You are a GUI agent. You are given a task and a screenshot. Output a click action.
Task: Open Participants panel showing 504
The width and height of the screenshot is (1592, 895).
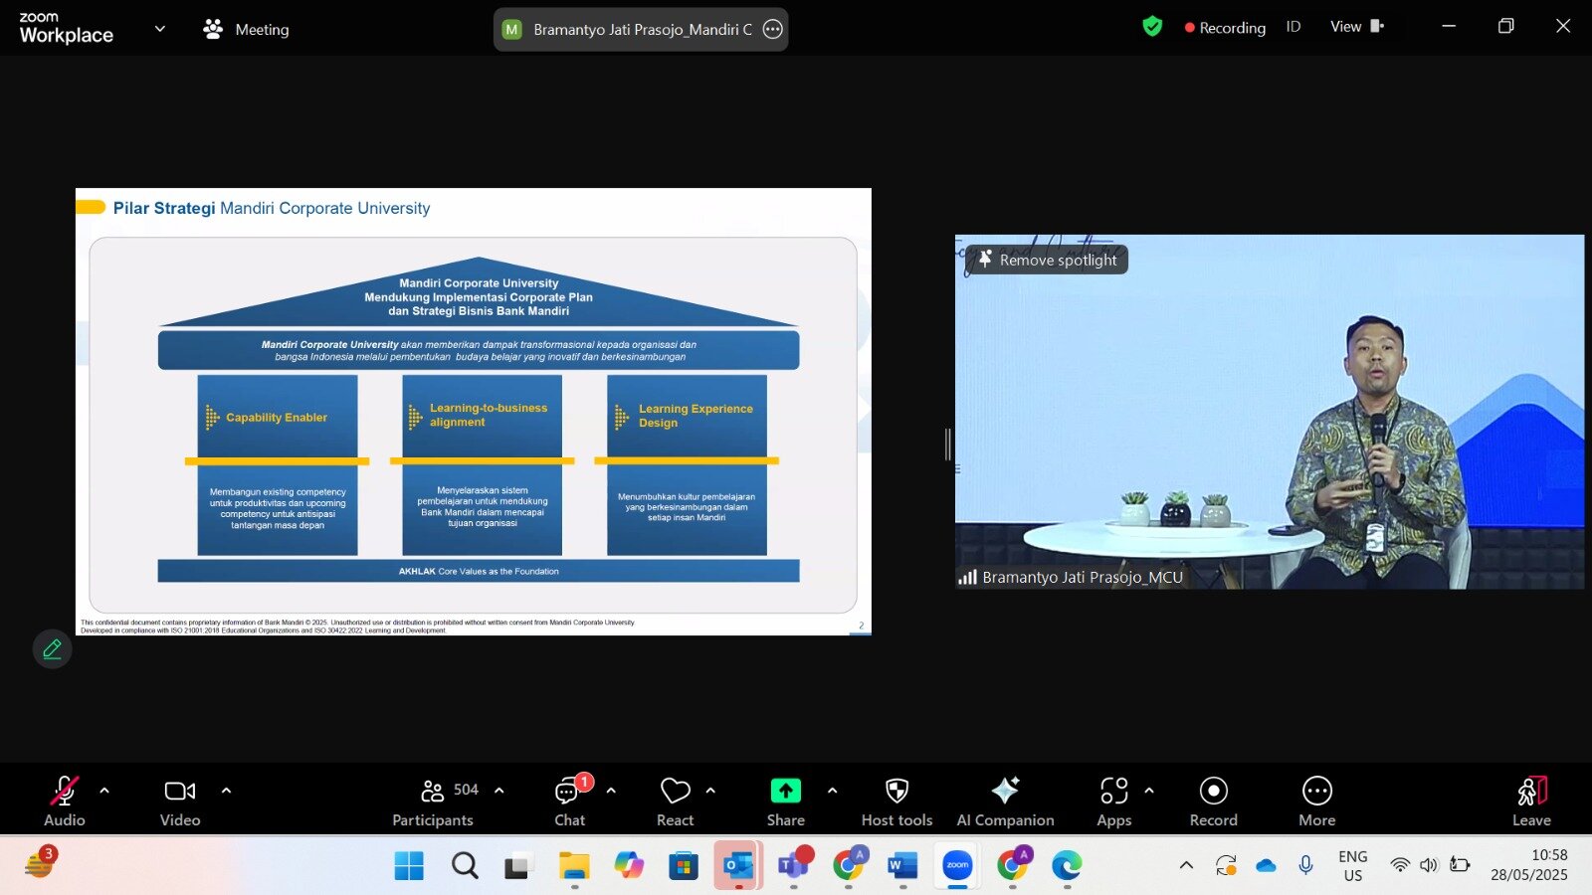click(435, 802)
